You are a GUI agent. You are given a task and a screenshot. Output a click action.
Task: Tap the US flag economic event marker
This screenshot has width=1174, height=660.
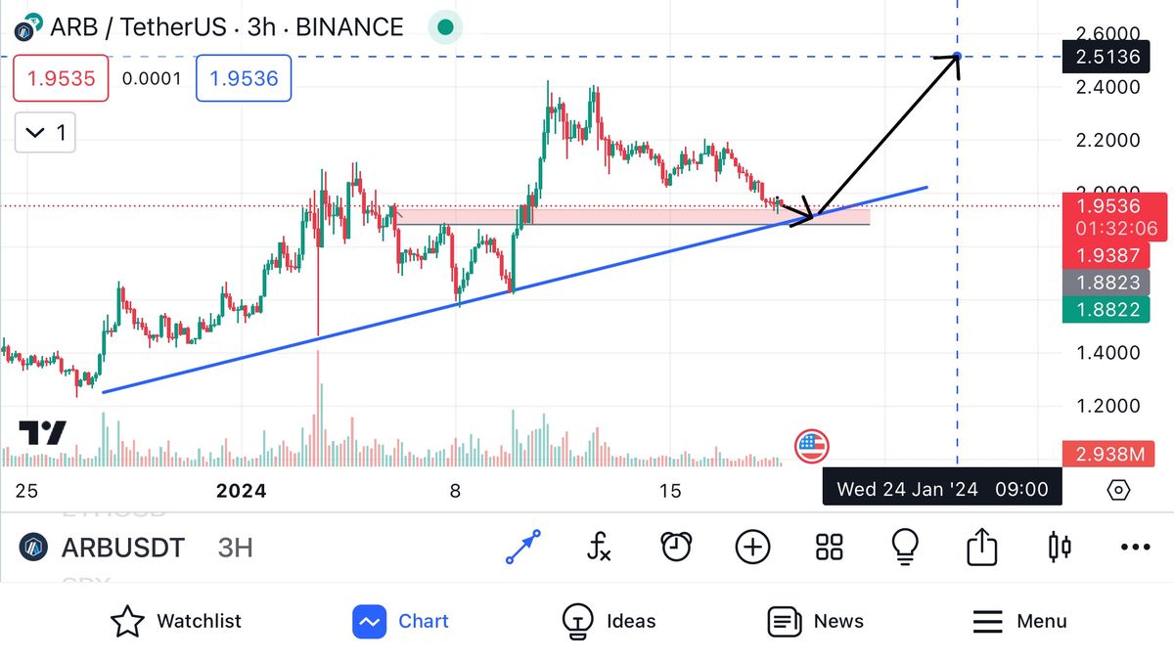pos(811,447)
